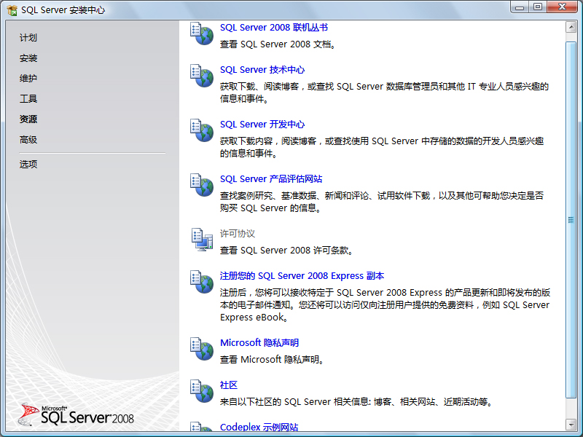Select the 资源 navigation item
This screenshot has height=437, width=583.
(x=28, y=119)
